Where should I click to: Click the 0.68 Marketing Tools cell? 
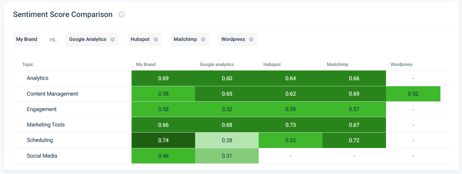point(227,125)
